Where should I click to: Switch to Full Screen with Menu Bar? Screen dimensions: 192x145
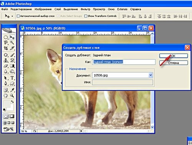point(9,123)
